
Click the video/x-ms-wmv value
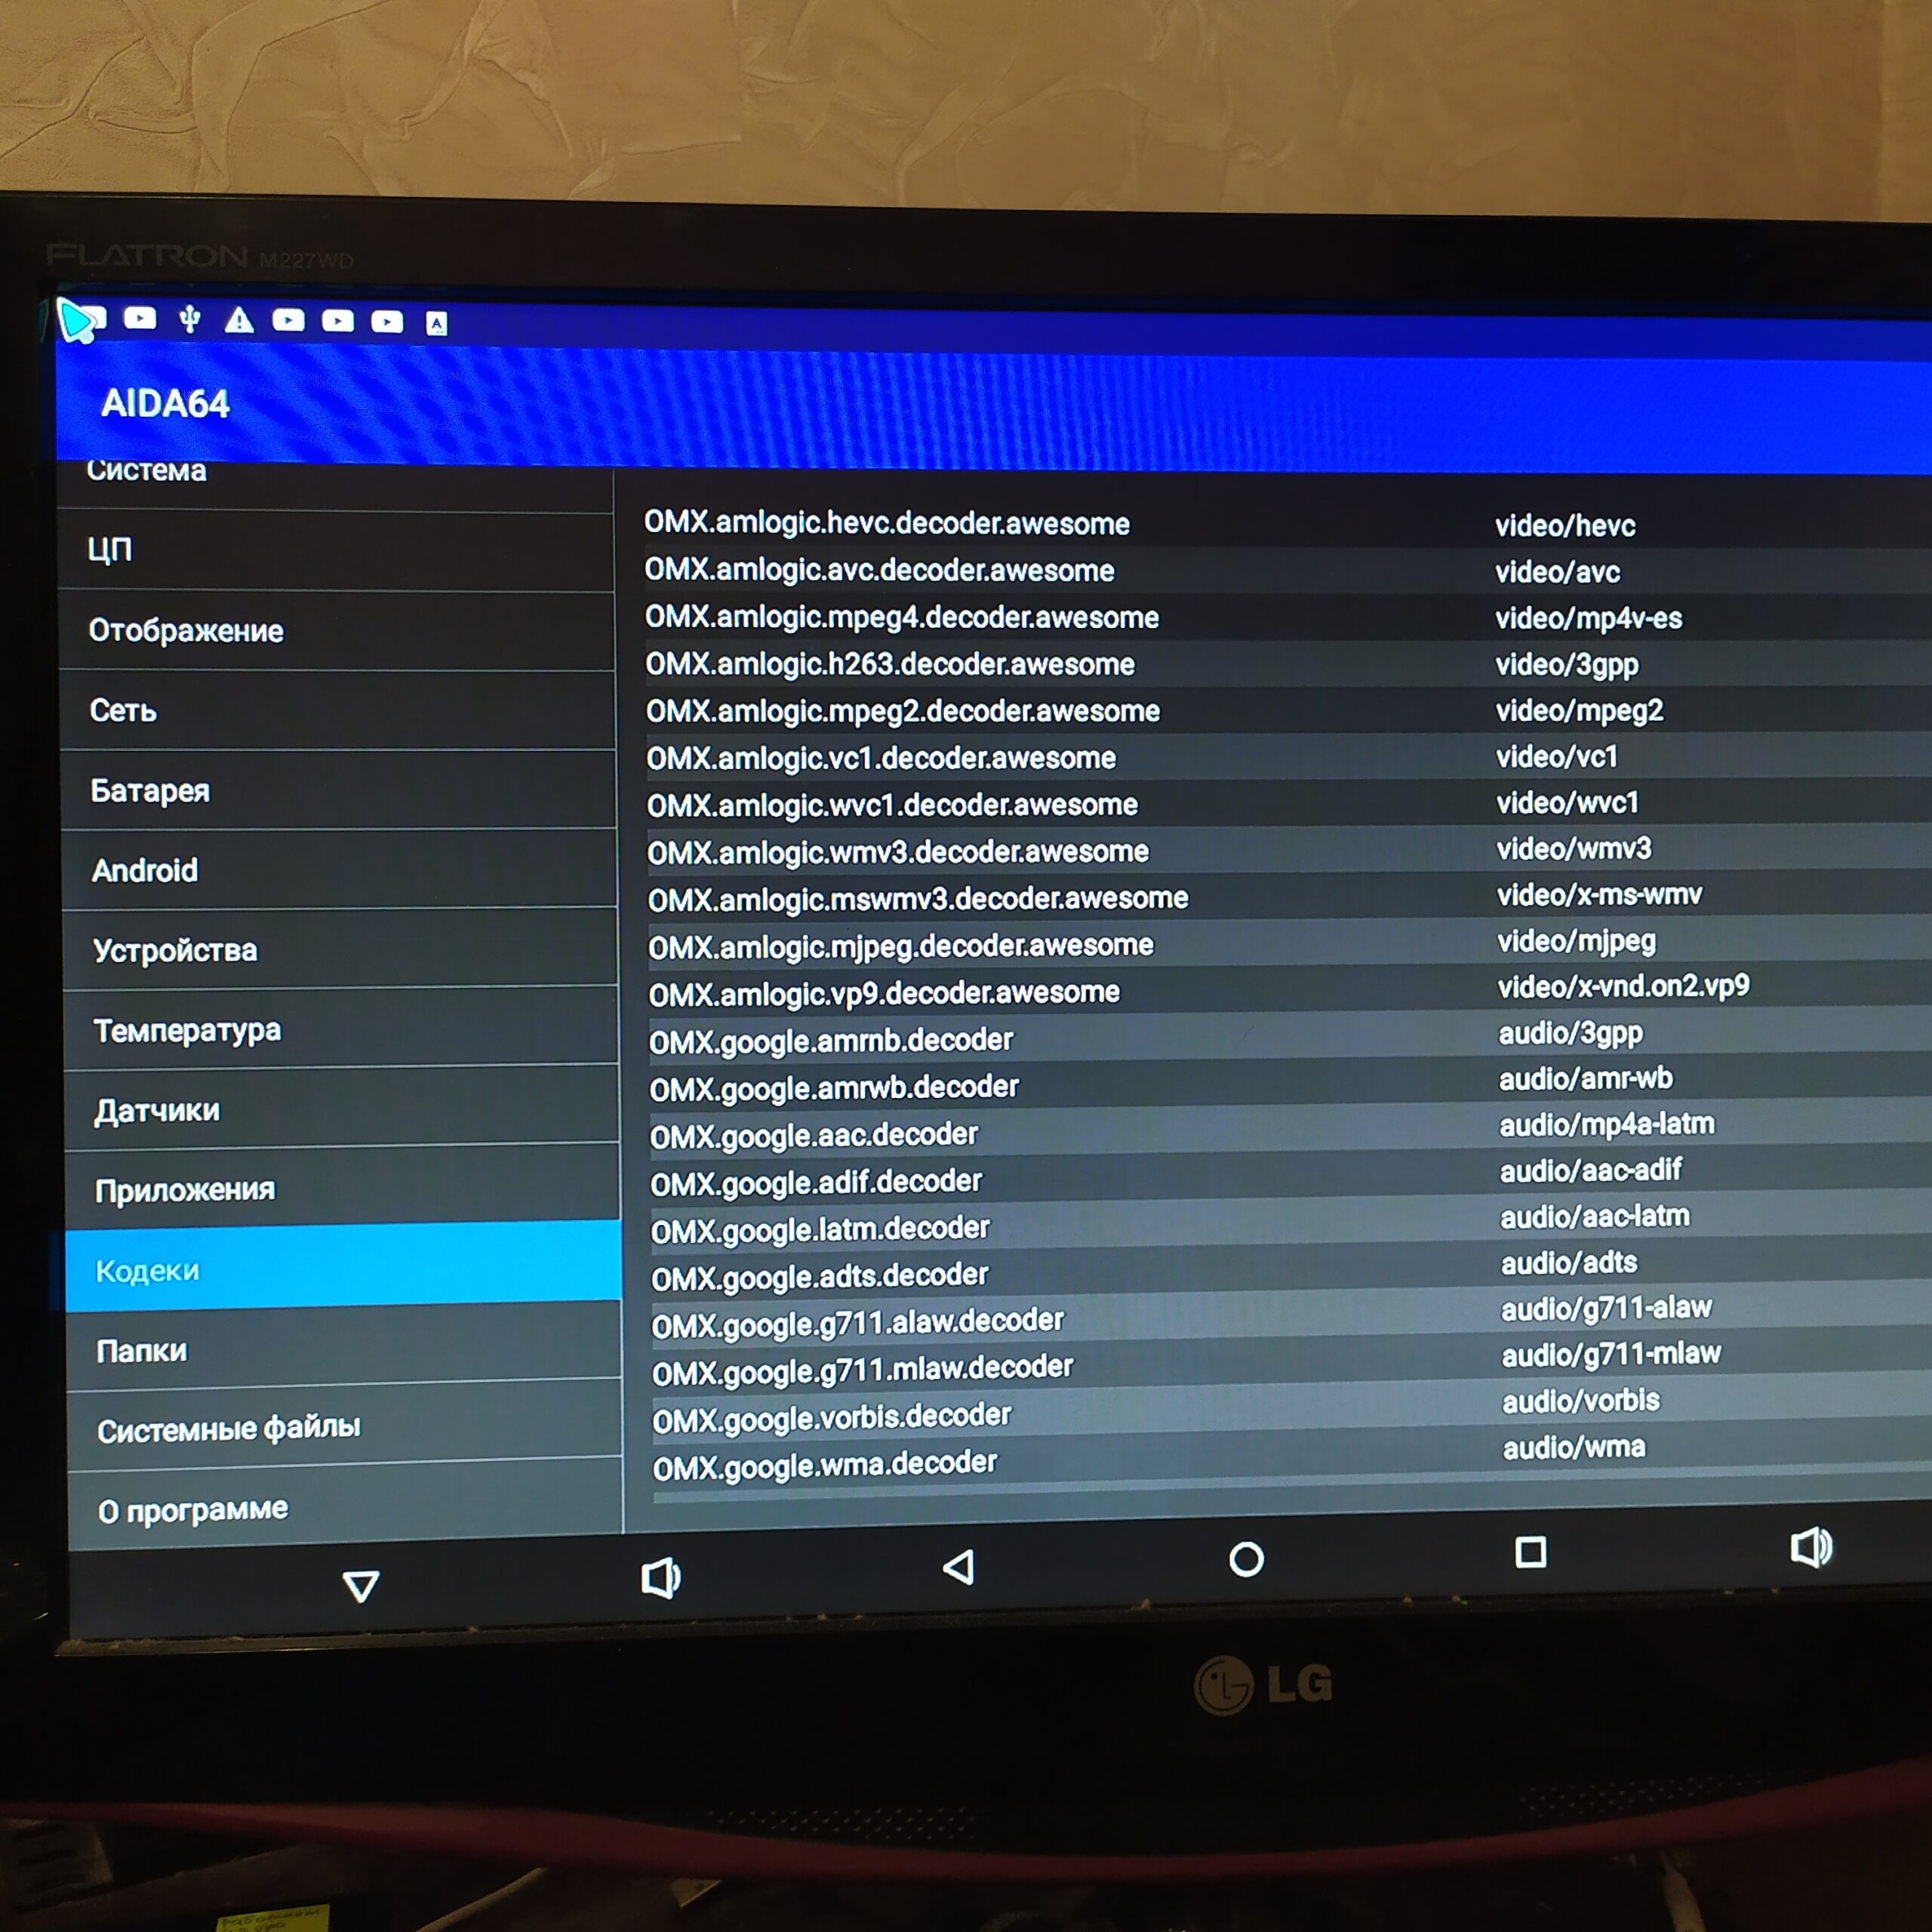(1599, 894)
